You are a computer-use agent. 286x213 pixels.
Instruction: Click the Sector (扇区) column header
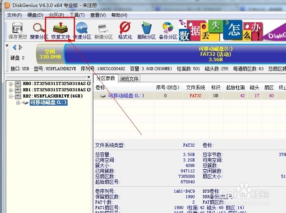tap(269, 87)
